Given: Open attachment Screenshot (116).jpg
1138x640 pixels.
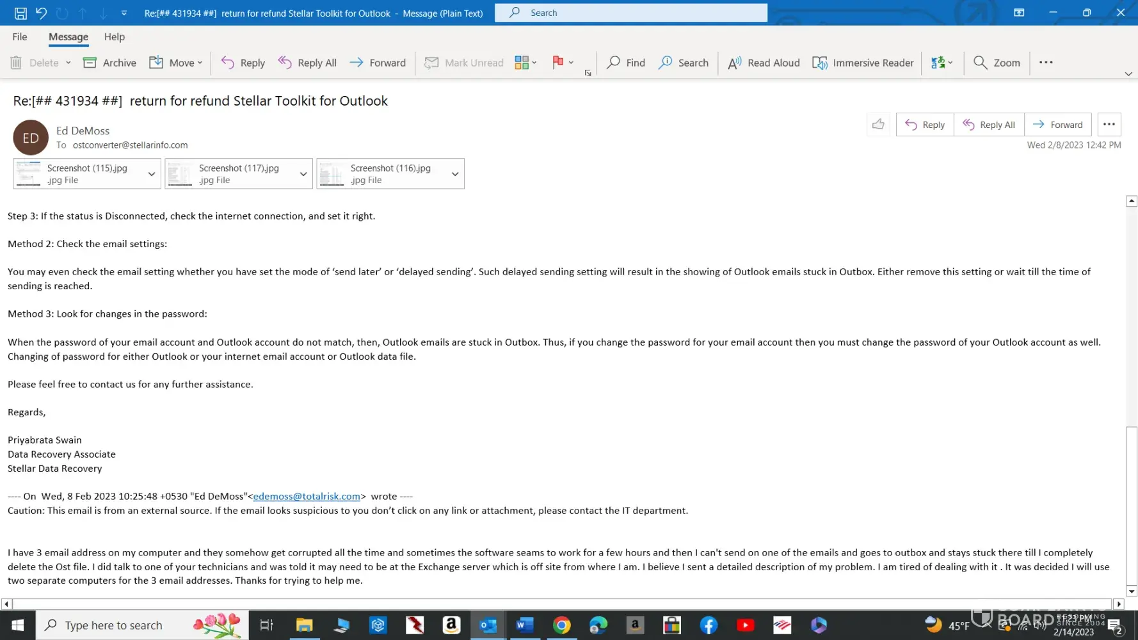Looking at the screenshot, I should (x=381, y=173).
